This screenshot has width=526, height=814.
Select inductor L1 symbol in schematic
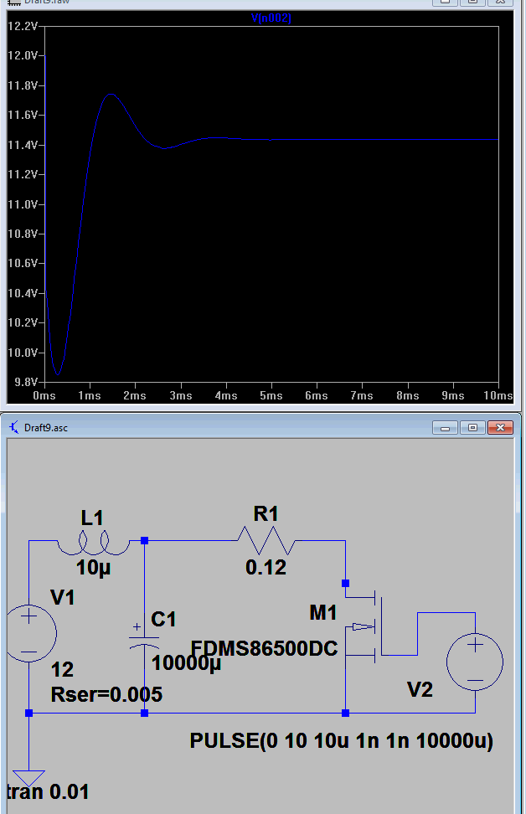(x=94, y=543)
